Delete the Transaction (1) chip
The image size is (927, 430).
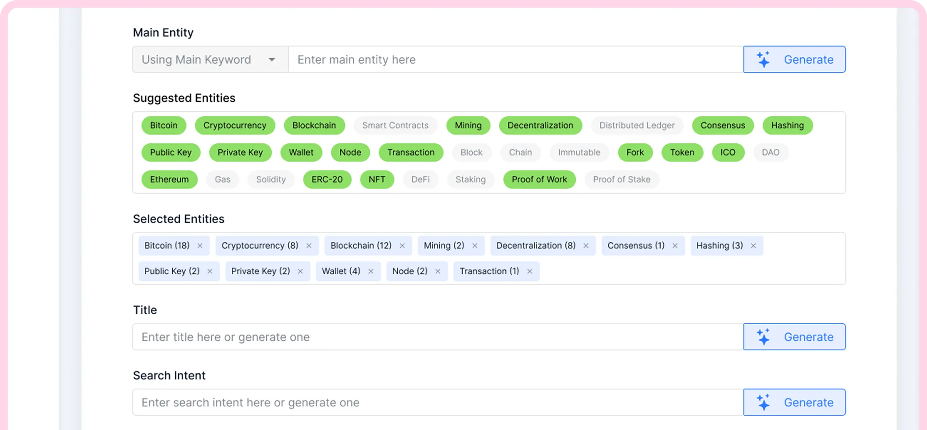[530, 271]
